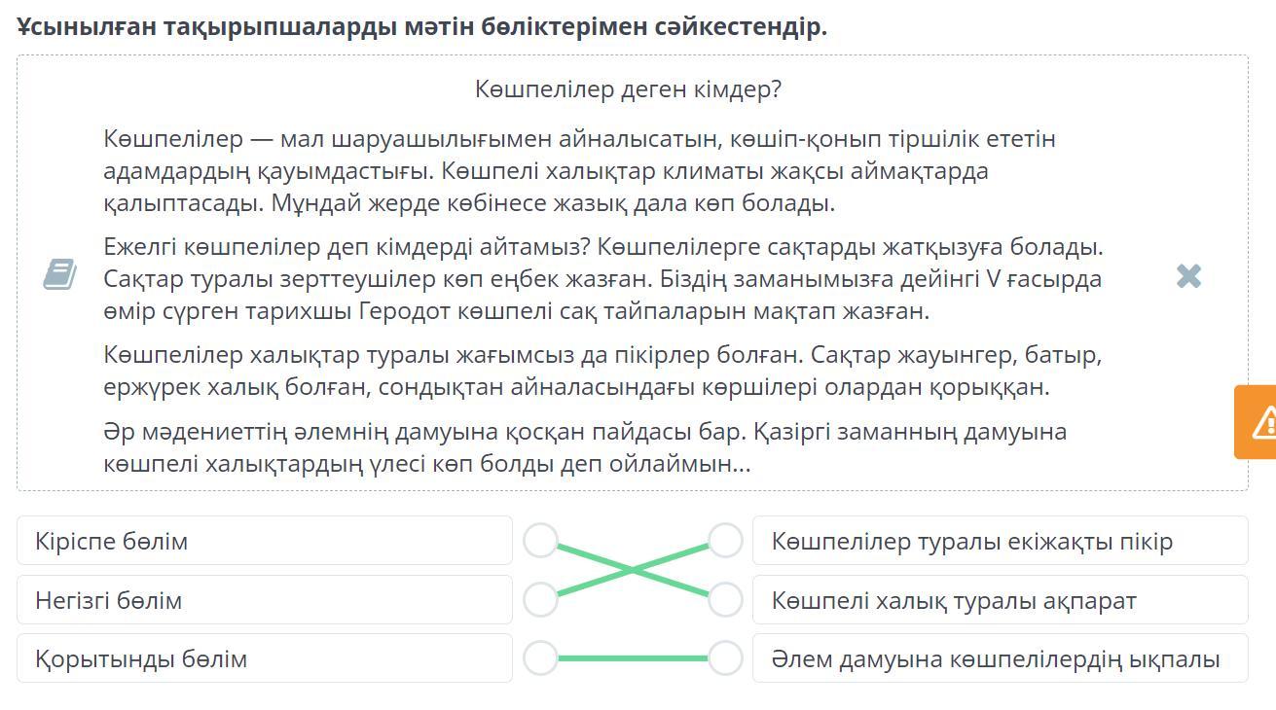Viewport: 1276px width, 710px height.
Task: Click circle beside Көшпелілер туралы екіжақты пікір
Action: click(725, 541)
